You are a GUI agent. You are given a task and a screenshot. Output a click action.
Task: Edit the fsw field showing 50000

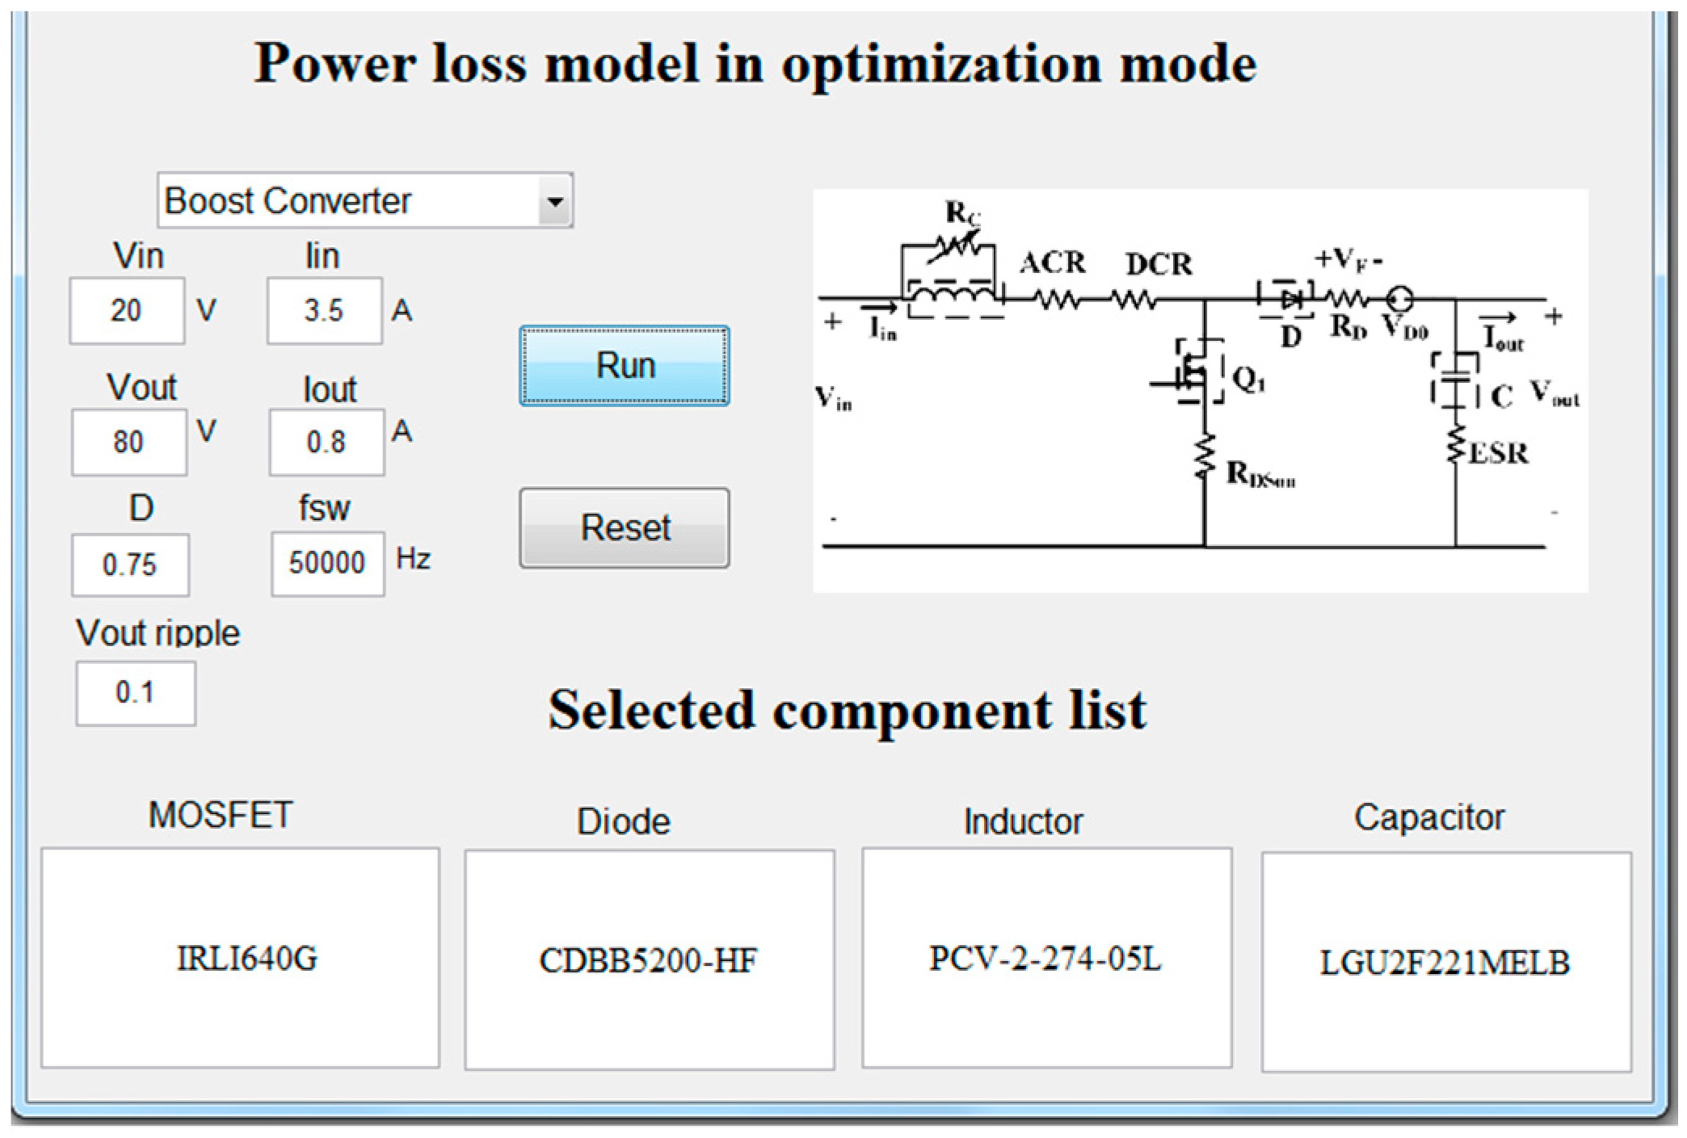click(x=327, y=563)
